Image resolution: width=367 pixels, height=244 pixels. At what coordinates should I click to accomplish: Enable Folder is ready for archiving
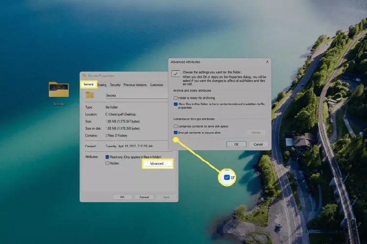tap(176, 98)
